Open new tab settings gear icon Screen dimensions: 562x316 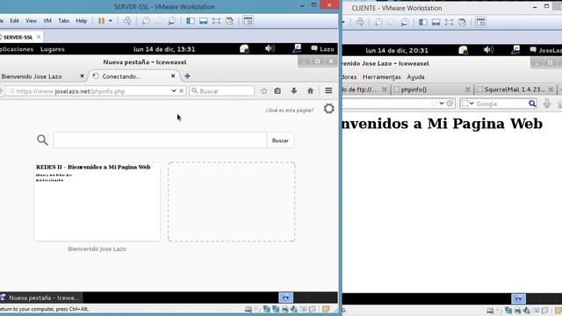328,109
